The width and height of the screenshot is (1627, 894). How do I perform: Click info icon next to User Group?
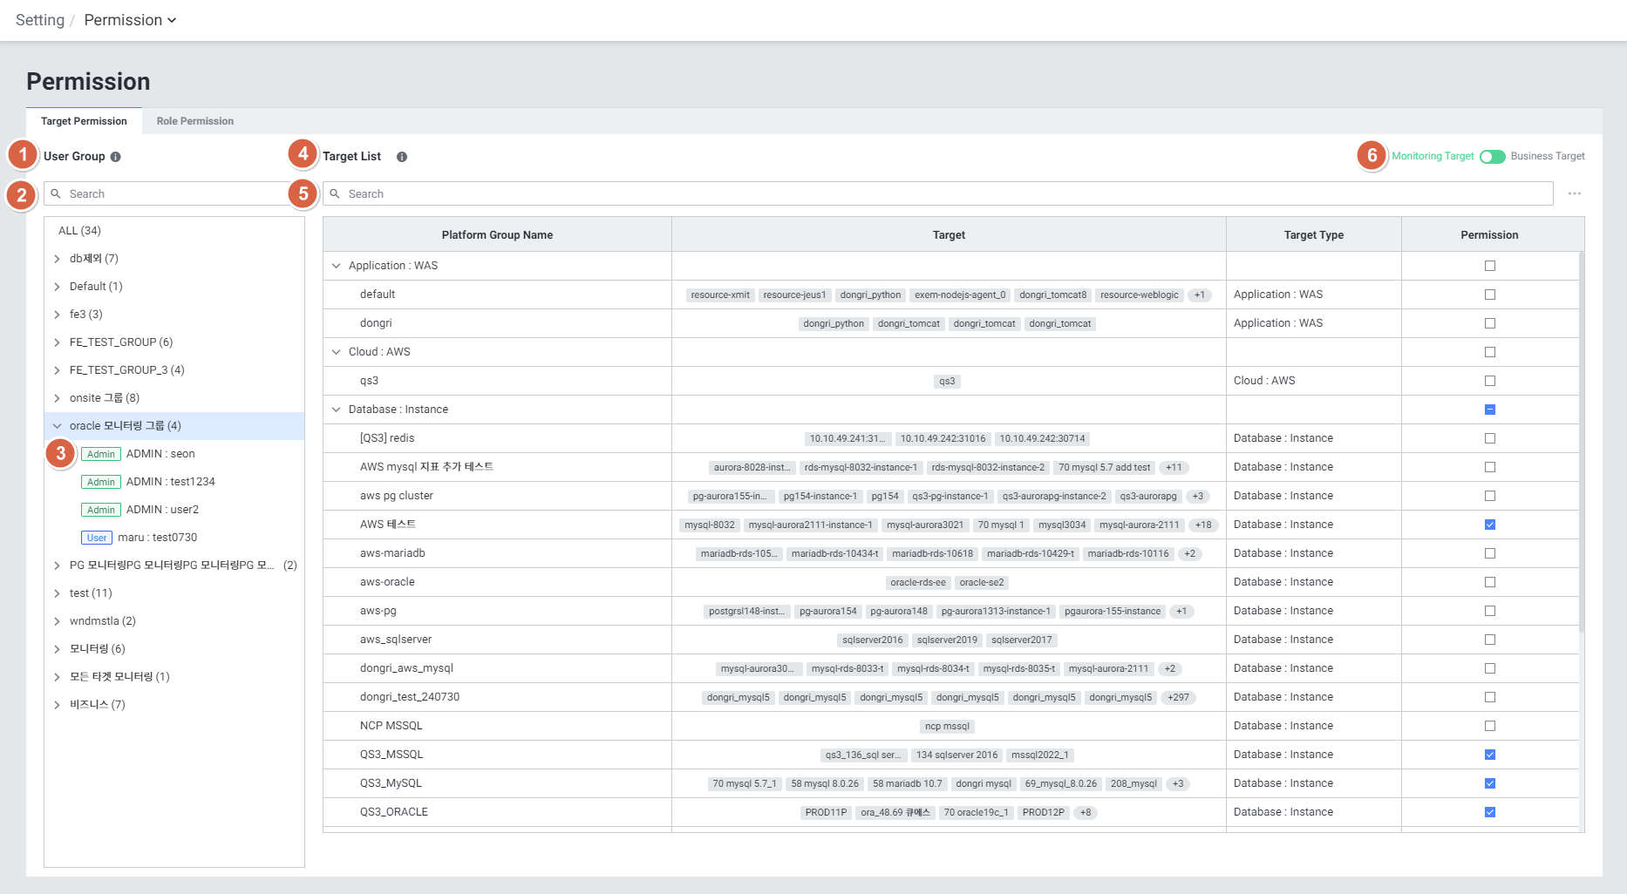click(115, 157)
